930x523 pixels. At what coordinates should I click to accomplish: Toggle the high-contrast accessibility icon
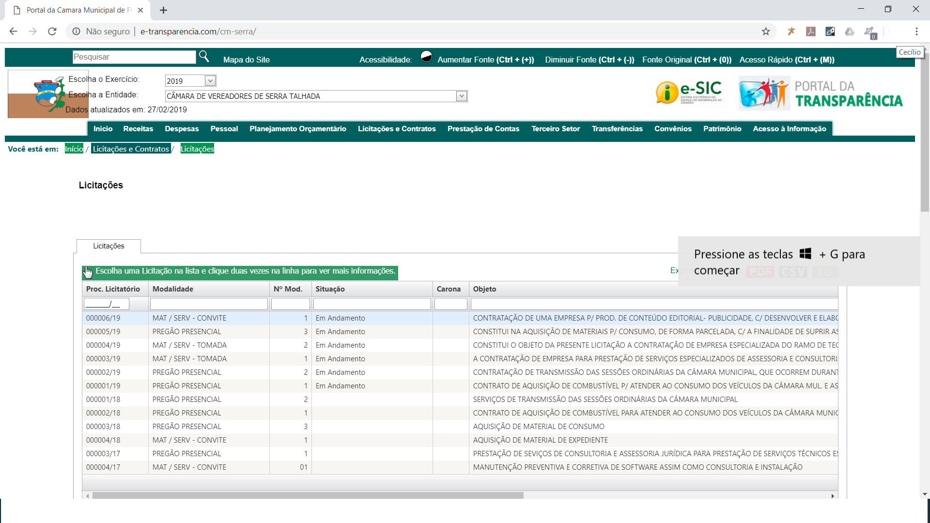click(x=426, y=57)
